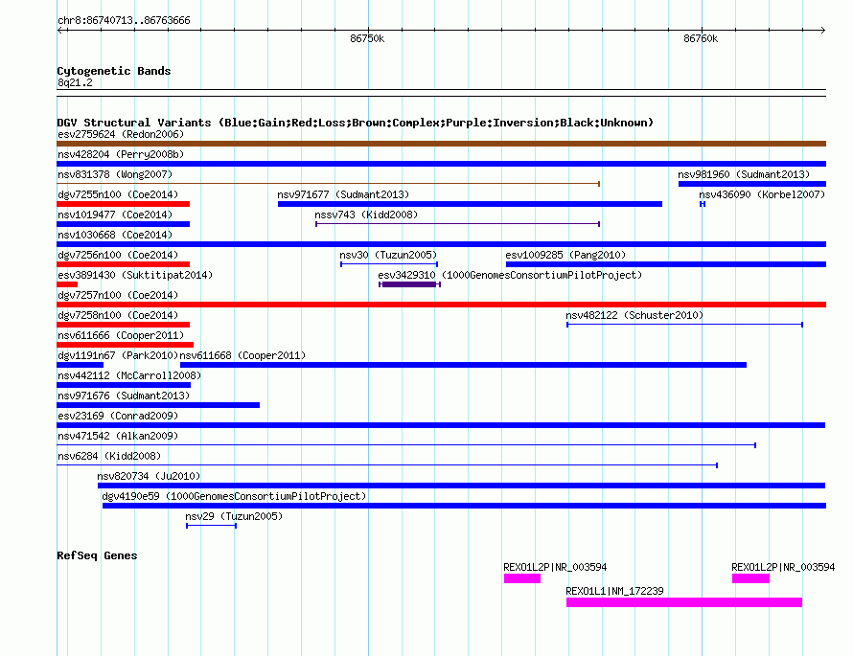Image resolution: width=853 pixels, height=656 pixels.
Task: Open the nsv981960 (Sudmant2013) variant label
Action: (x=744, y=174)
